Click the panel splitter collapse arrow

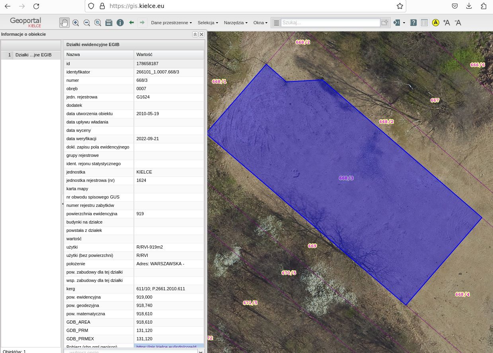pyautogui.click(x=62, y=204)
